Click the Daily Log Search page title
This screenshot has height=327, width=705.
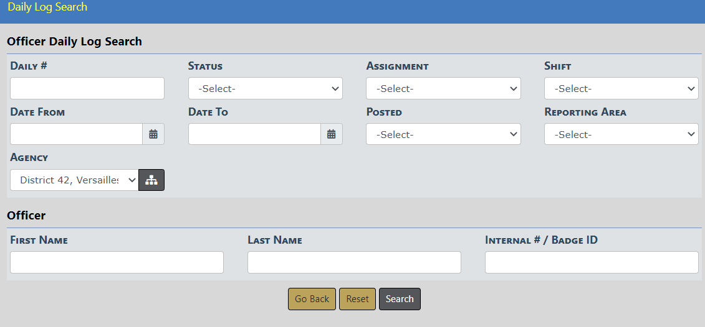tap(47, 7)
